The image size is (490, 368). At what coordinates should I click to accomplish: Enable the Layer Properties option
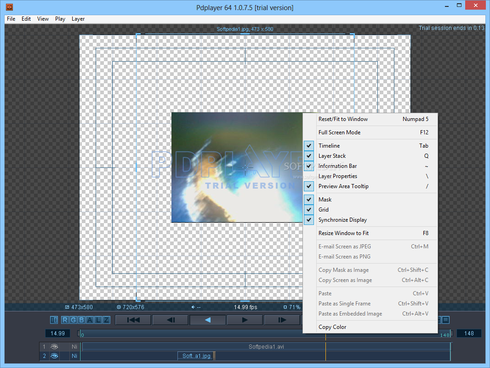click(370, 176)
